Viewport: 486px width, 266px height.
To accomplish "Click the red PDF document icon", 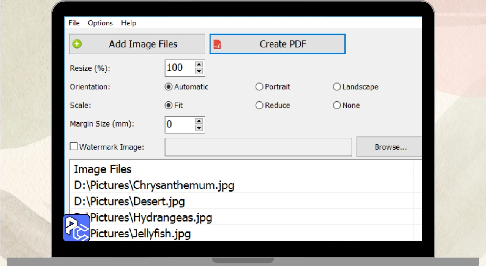I will coord(217,44).
